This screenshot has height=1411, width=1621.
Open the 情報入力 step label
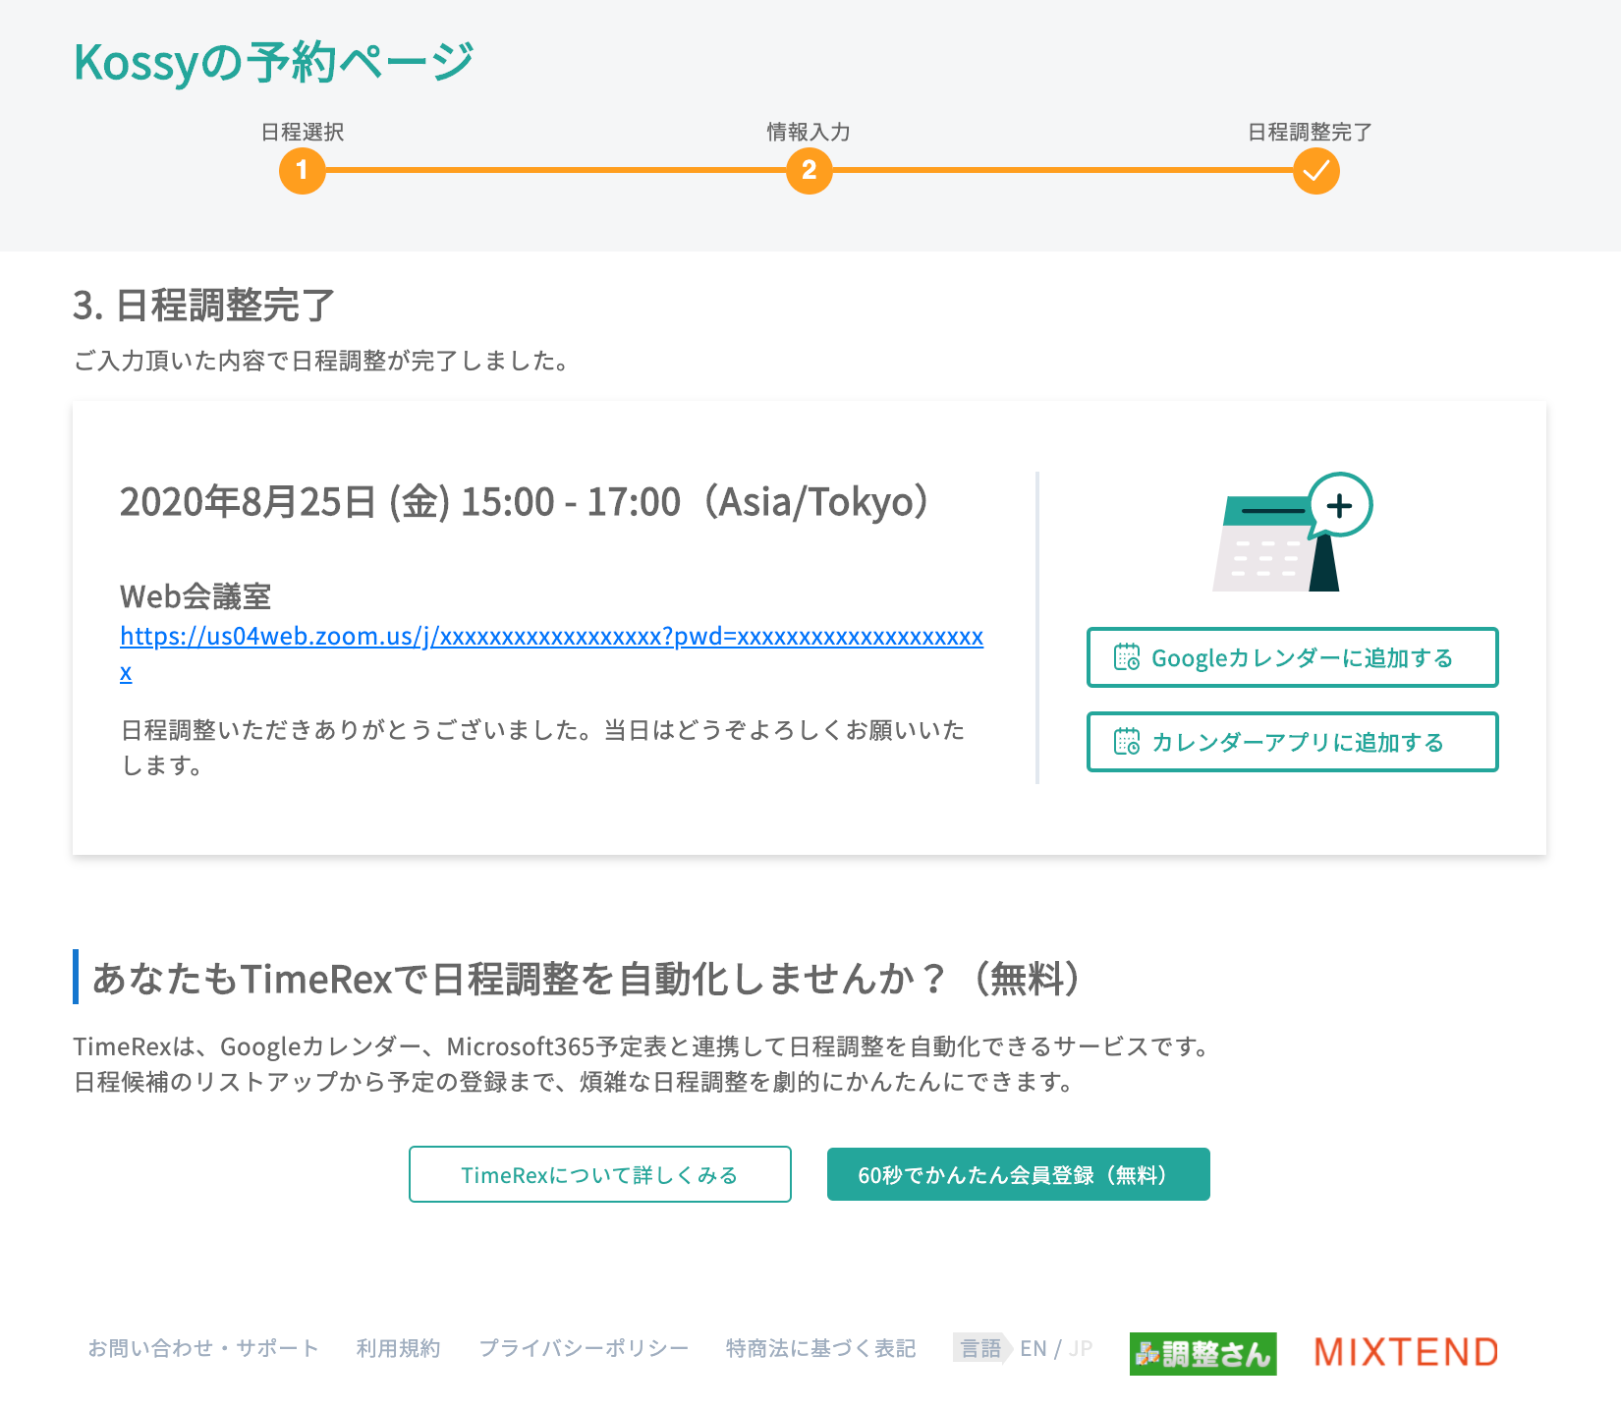click(808, 131)
